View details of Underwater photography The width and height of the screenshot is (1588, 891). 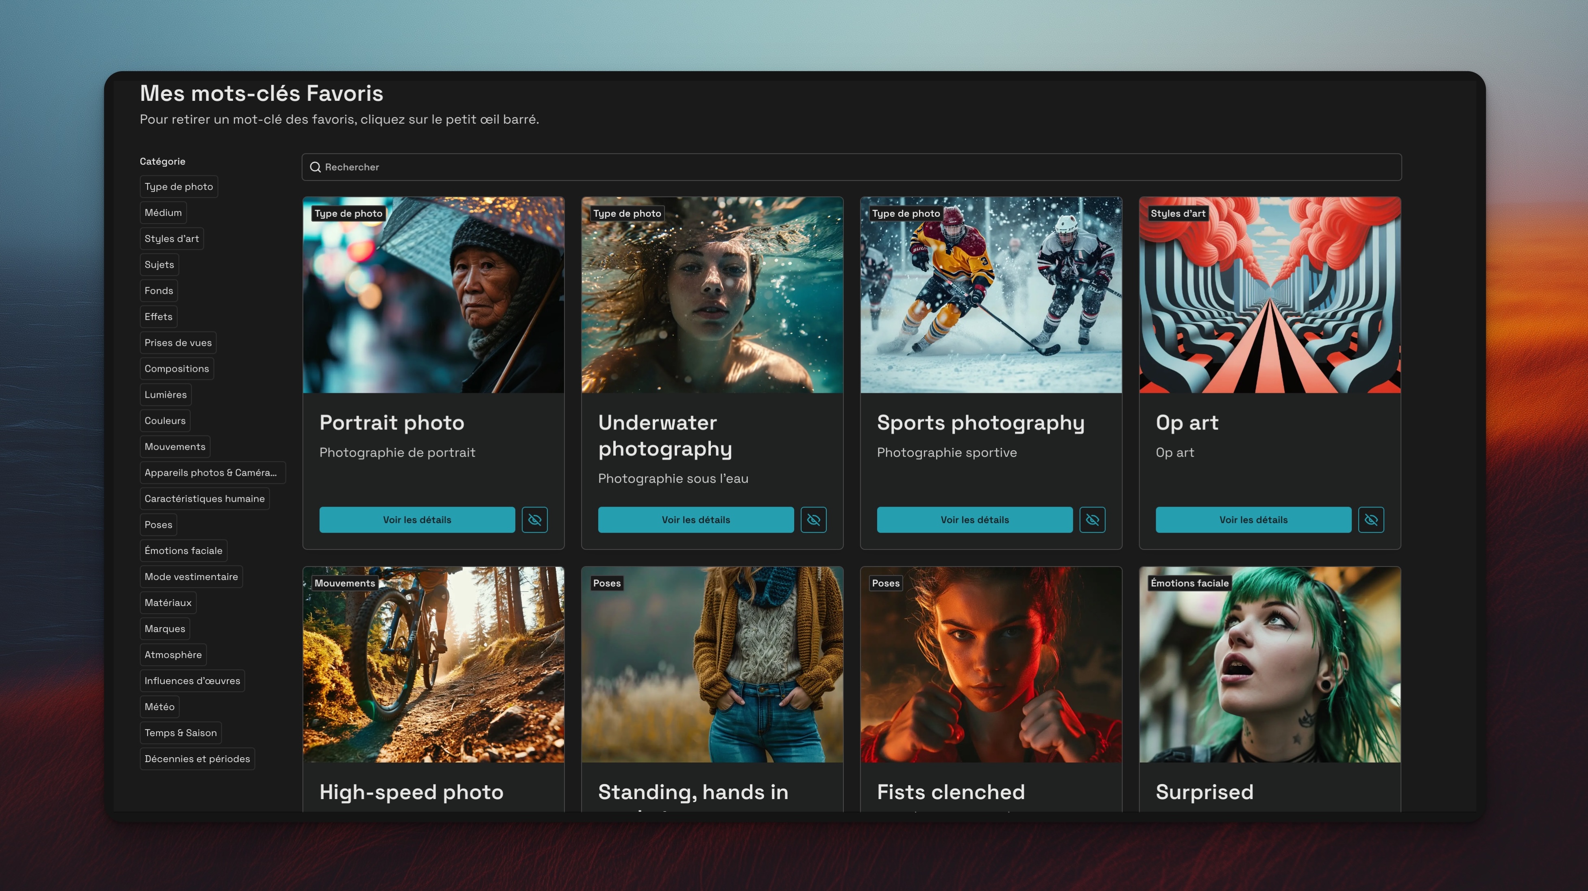pos(695,520)
